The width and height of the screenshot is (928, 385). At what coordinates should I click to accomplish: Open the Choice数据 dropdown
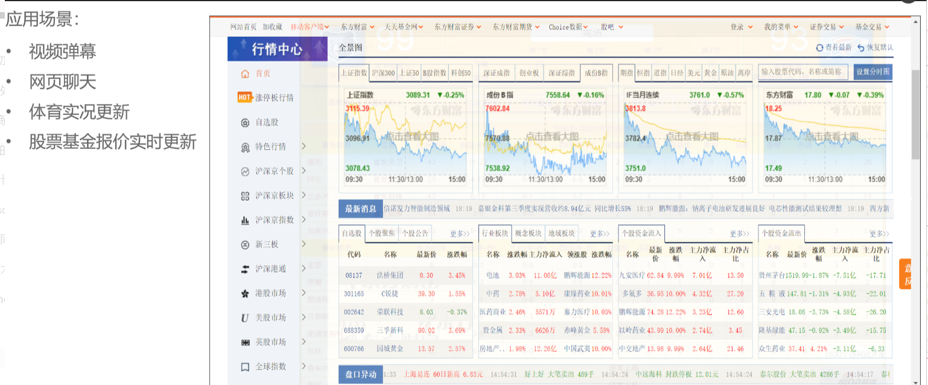pyautogui.click(x=569, y=27)
